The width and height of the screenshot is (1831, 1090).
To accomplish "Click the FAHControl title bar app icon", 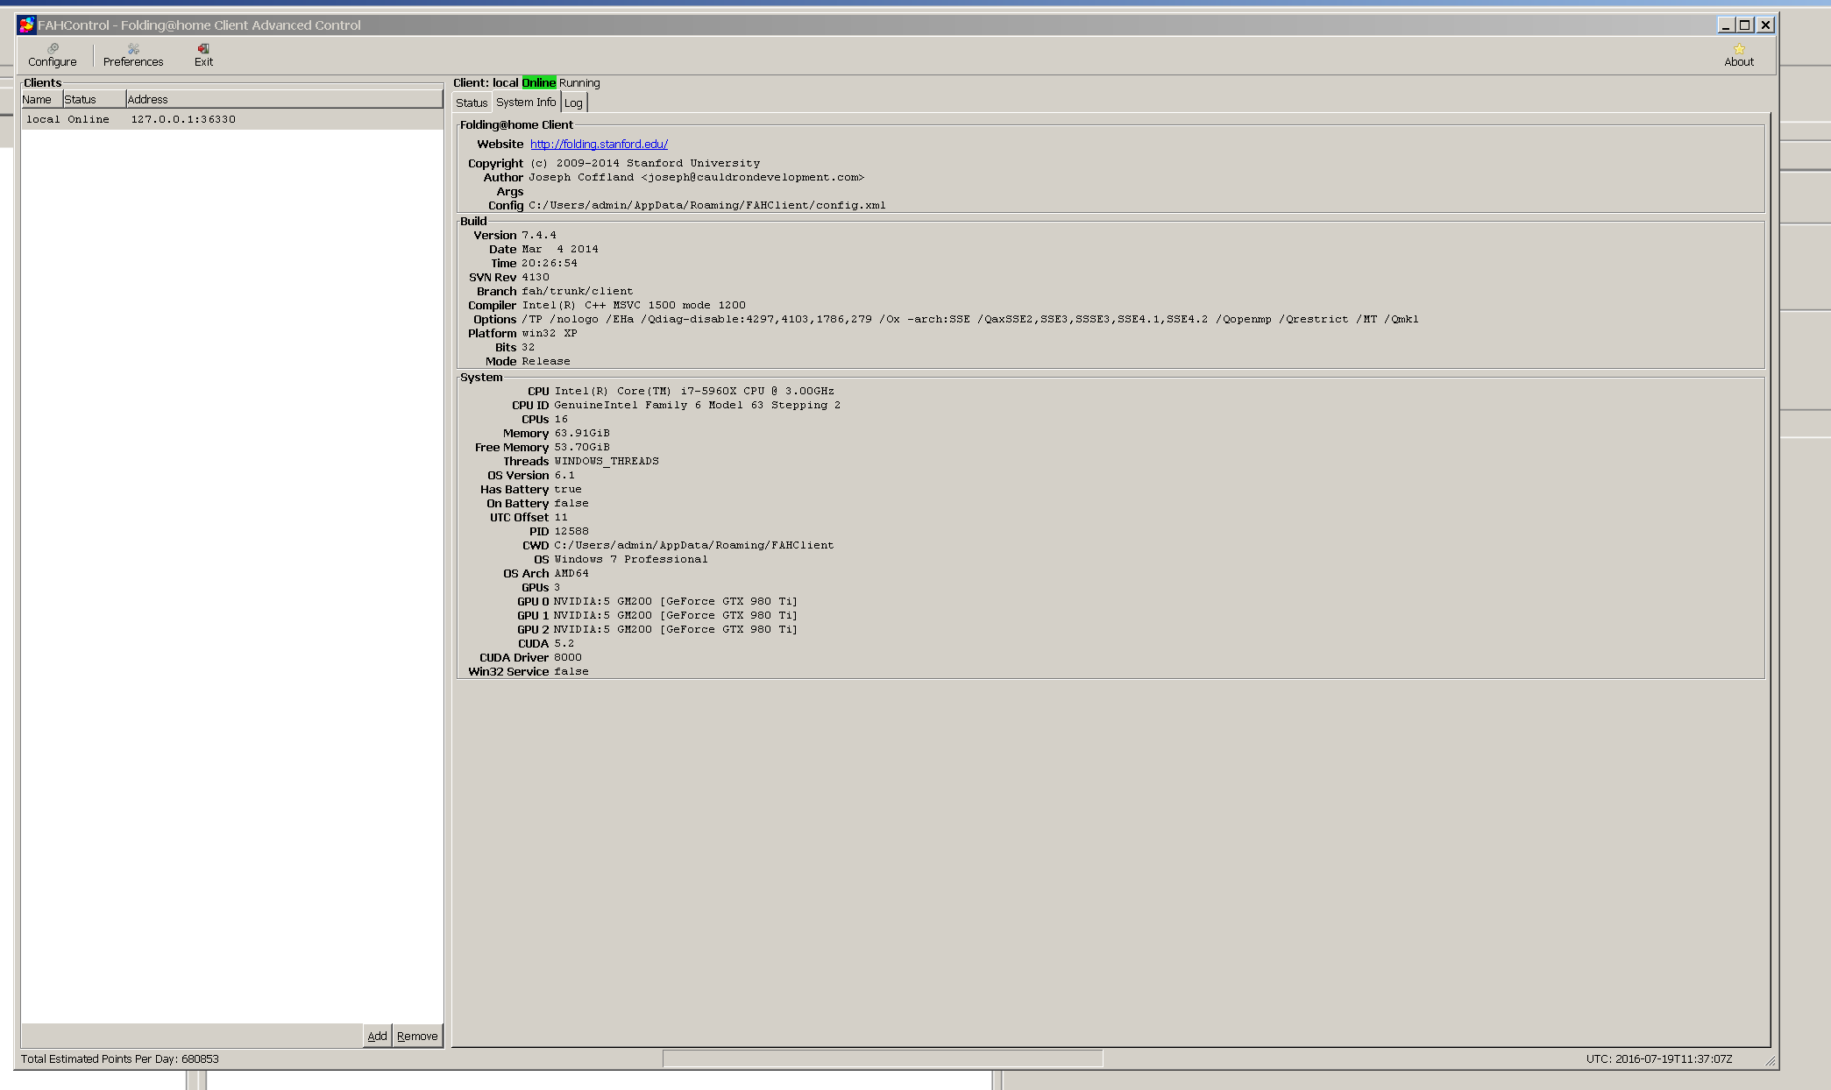I will tap(26, 25).
